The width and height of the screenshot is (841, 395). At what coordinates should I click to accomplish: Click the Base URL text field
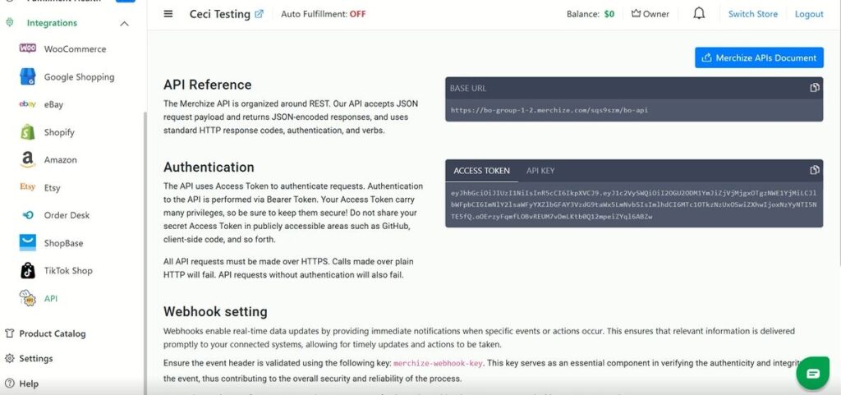pos(549,110)
